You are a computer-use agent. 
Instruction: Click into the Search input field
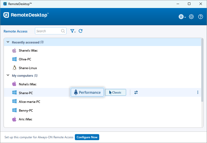[x=48, y=31]
